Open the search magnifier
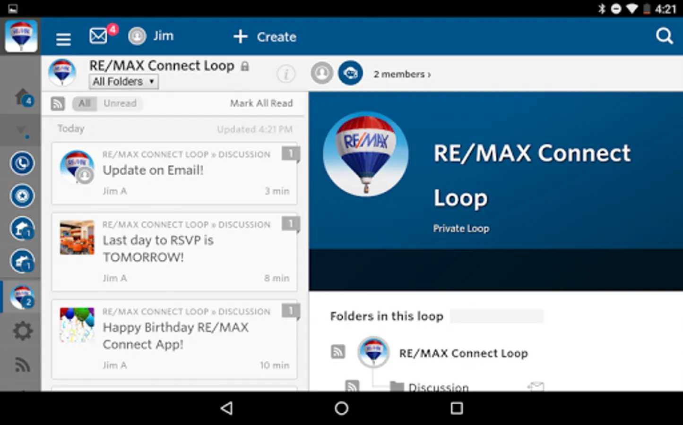683x425 pixels. 664,36
